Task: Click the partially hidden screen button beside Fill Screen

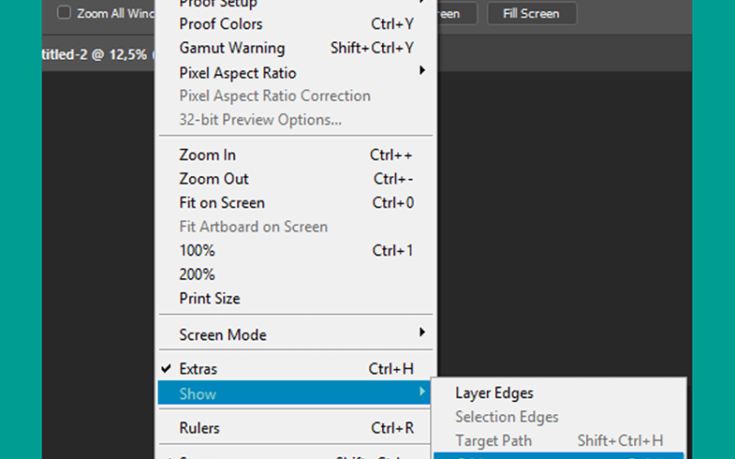Action: click(457, 14)
